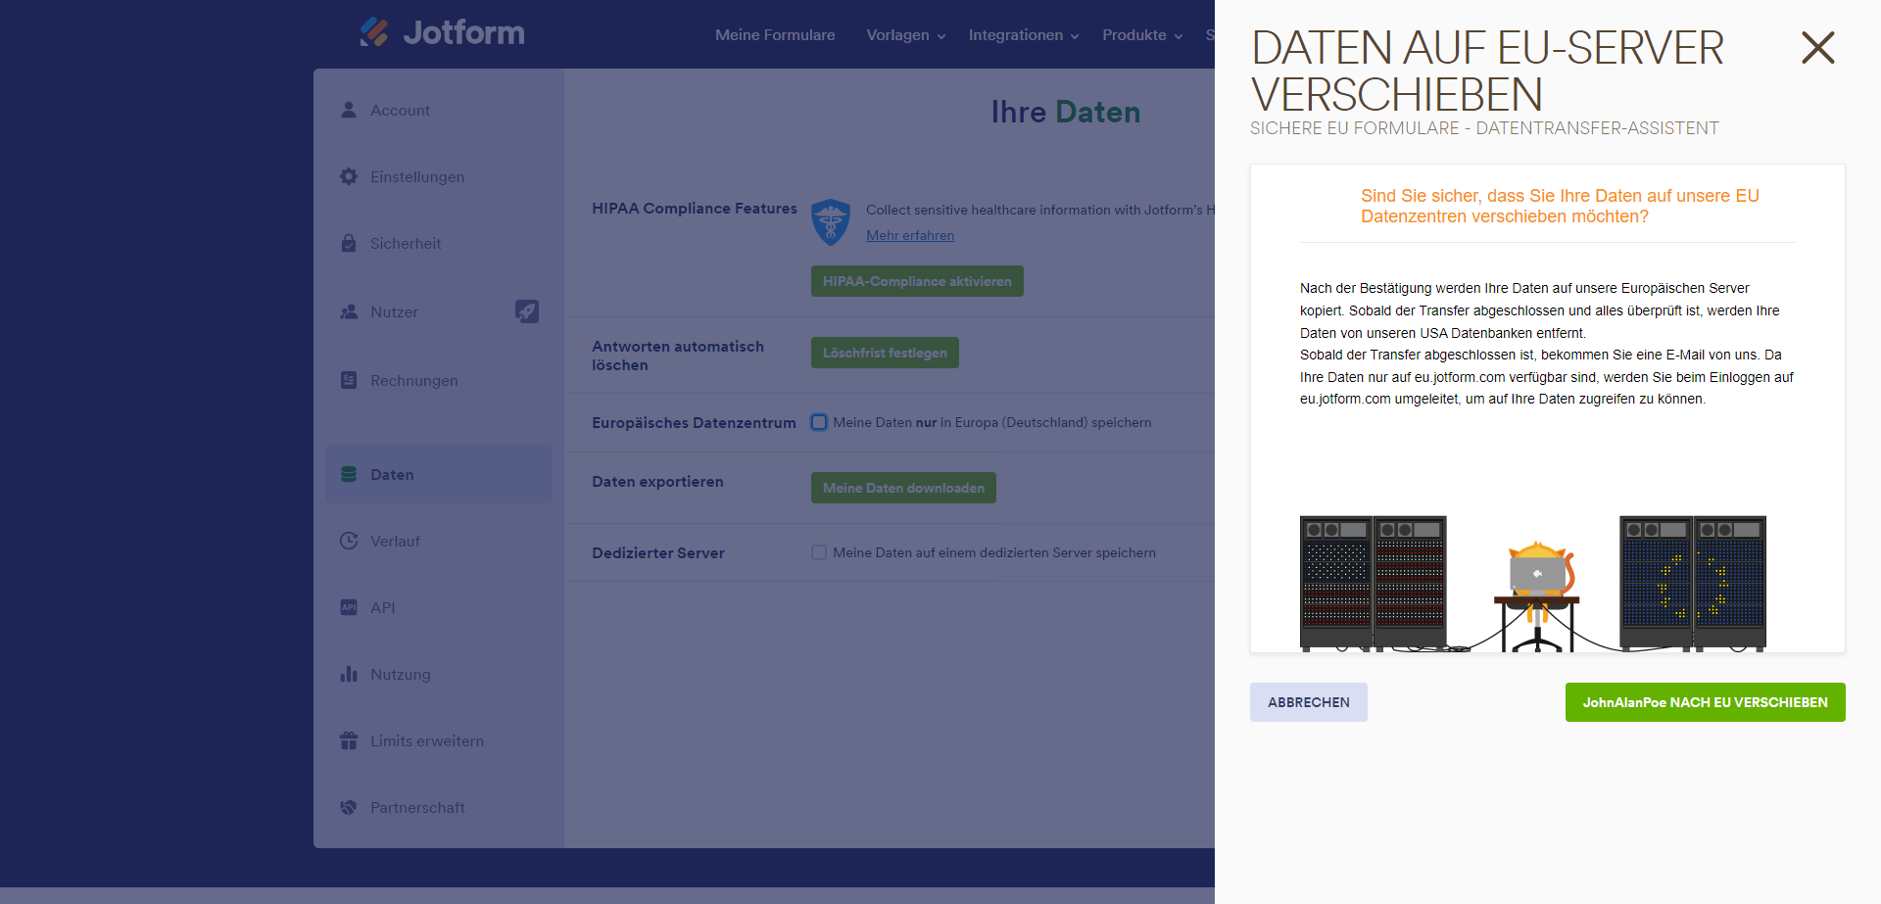
Task: Go to Partnerschaft in the sidebar
Action: pos(439,807)
